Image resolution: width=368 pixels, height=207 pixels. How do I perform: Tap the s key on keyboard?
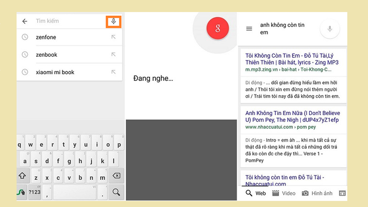[36, 159]
